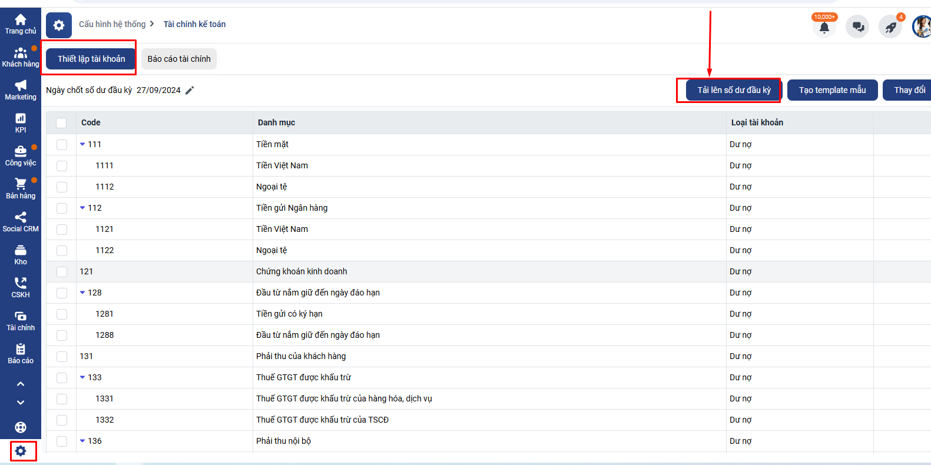Click Tải lên số dư đầu kỳ button
This screenshot has width=931, height=465.
point(734,90)
